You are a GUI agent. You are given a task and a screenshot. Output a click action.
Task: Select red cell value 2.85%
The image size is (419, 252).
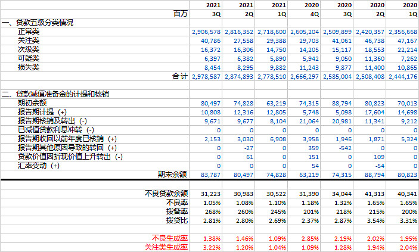pyautogui.click(x=311, y=239)
